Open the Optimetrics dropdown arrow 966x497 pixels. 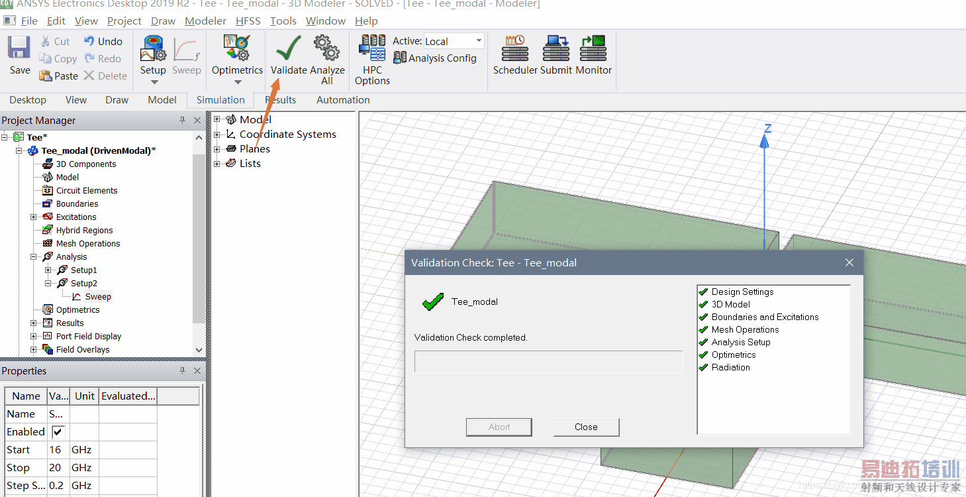[237, 82]
